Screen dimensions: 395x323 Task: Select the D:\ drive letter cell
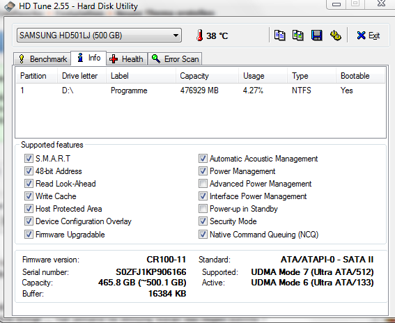[x=68, y=90]
